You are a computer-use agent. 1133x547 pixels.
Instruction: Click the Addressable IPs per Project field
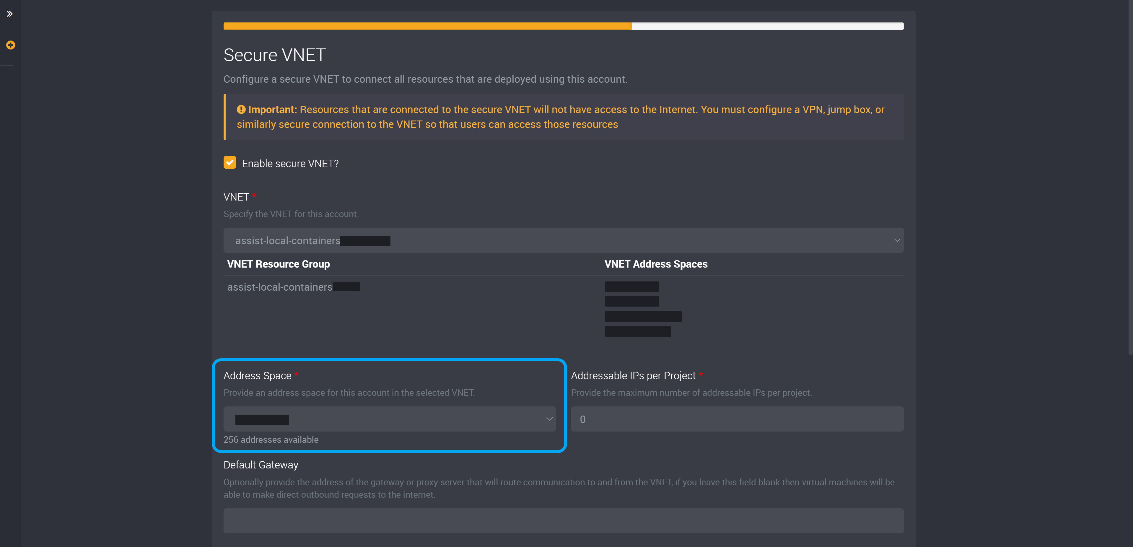[x=737, y=419]
